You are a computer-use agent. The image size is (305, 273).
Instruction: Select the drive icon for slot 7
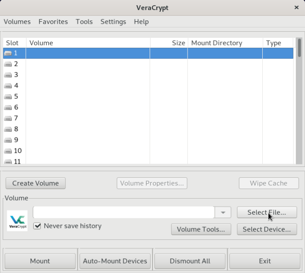[x=8, y=118]
